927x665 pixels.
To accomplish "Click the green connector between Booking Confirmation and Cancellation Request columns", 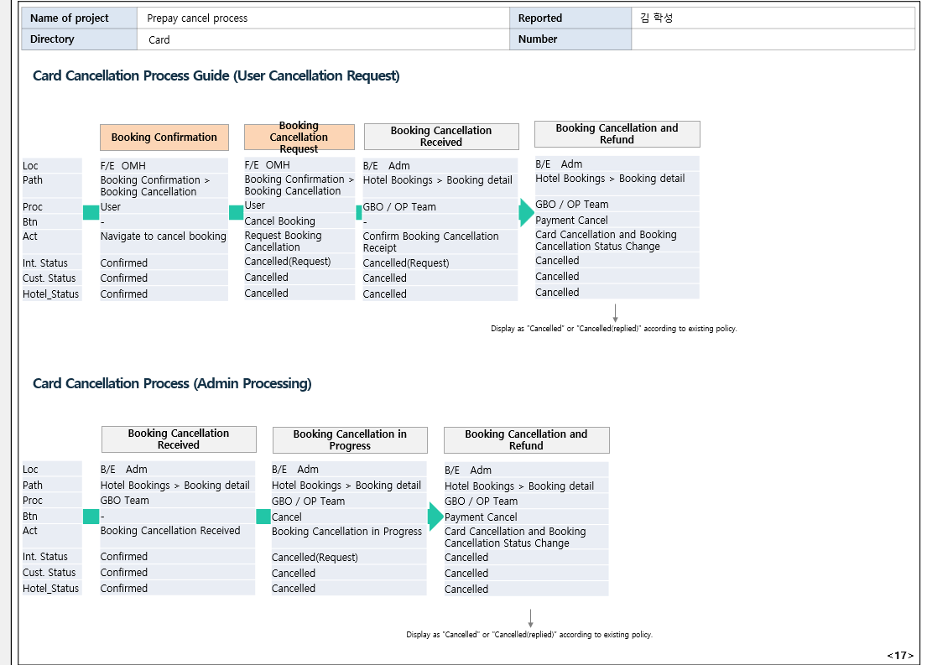I will coord(236,213).
